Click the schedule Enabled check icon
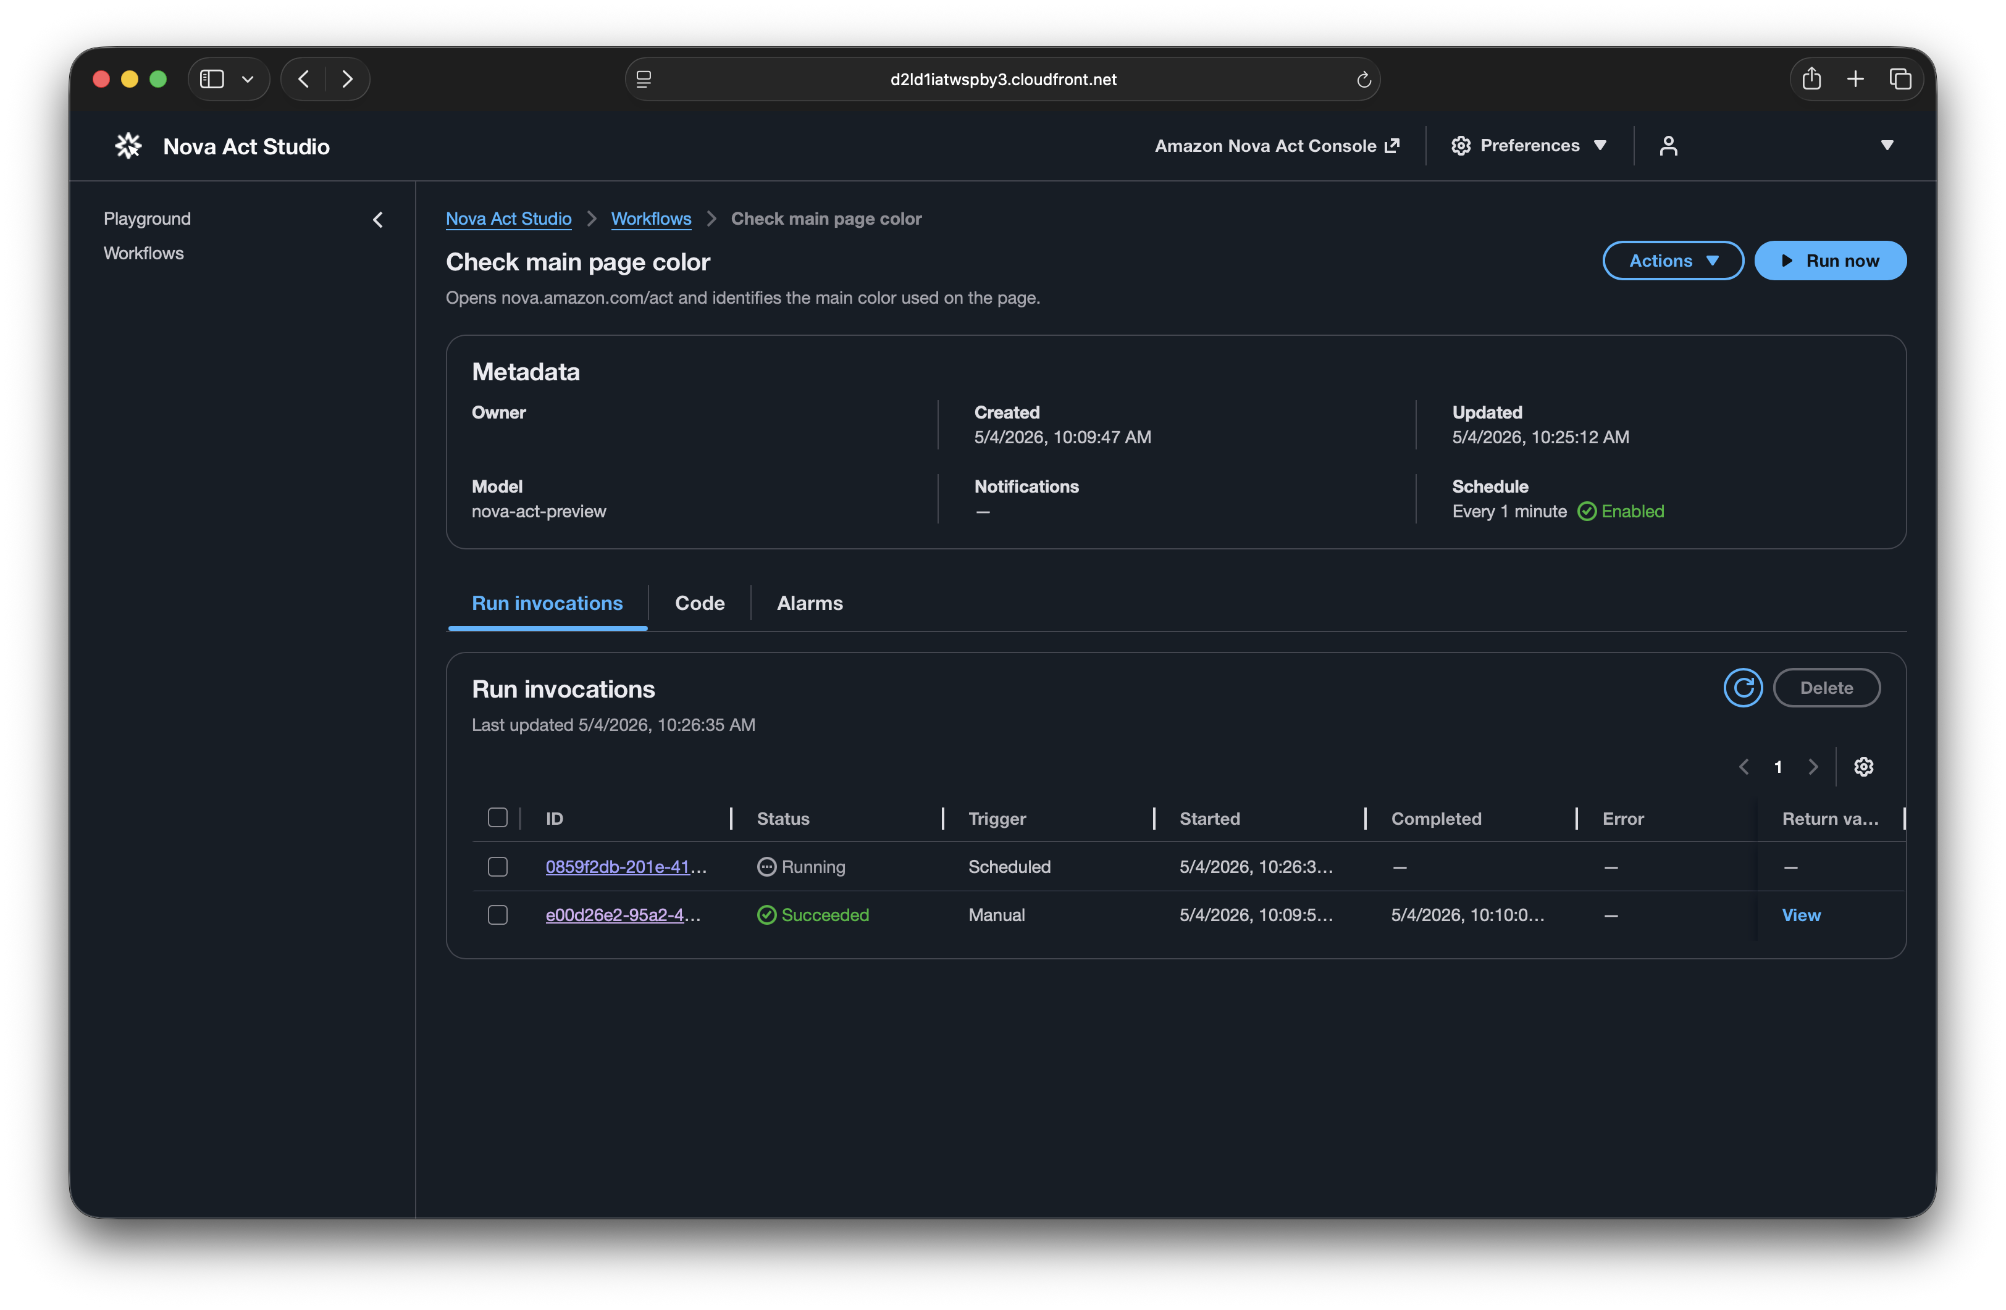2006x1310 pixels. (x=1586, y=511)
